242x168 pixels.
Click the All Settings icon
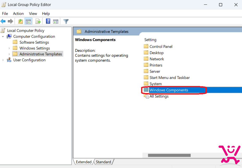click(146, 96)
